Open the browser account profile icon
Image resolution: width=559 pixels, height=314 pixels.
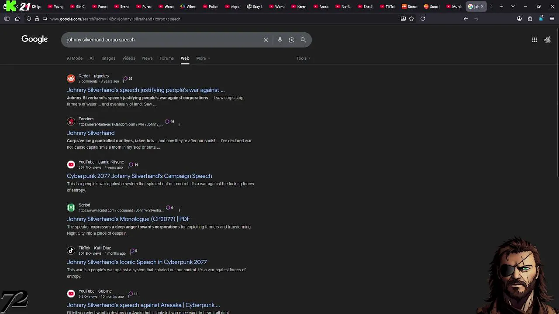[x=519, y=19]
